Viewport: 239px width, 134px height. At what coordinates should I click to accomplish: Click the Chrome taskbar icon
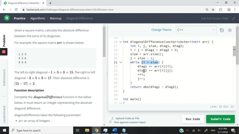pos(96,130)
